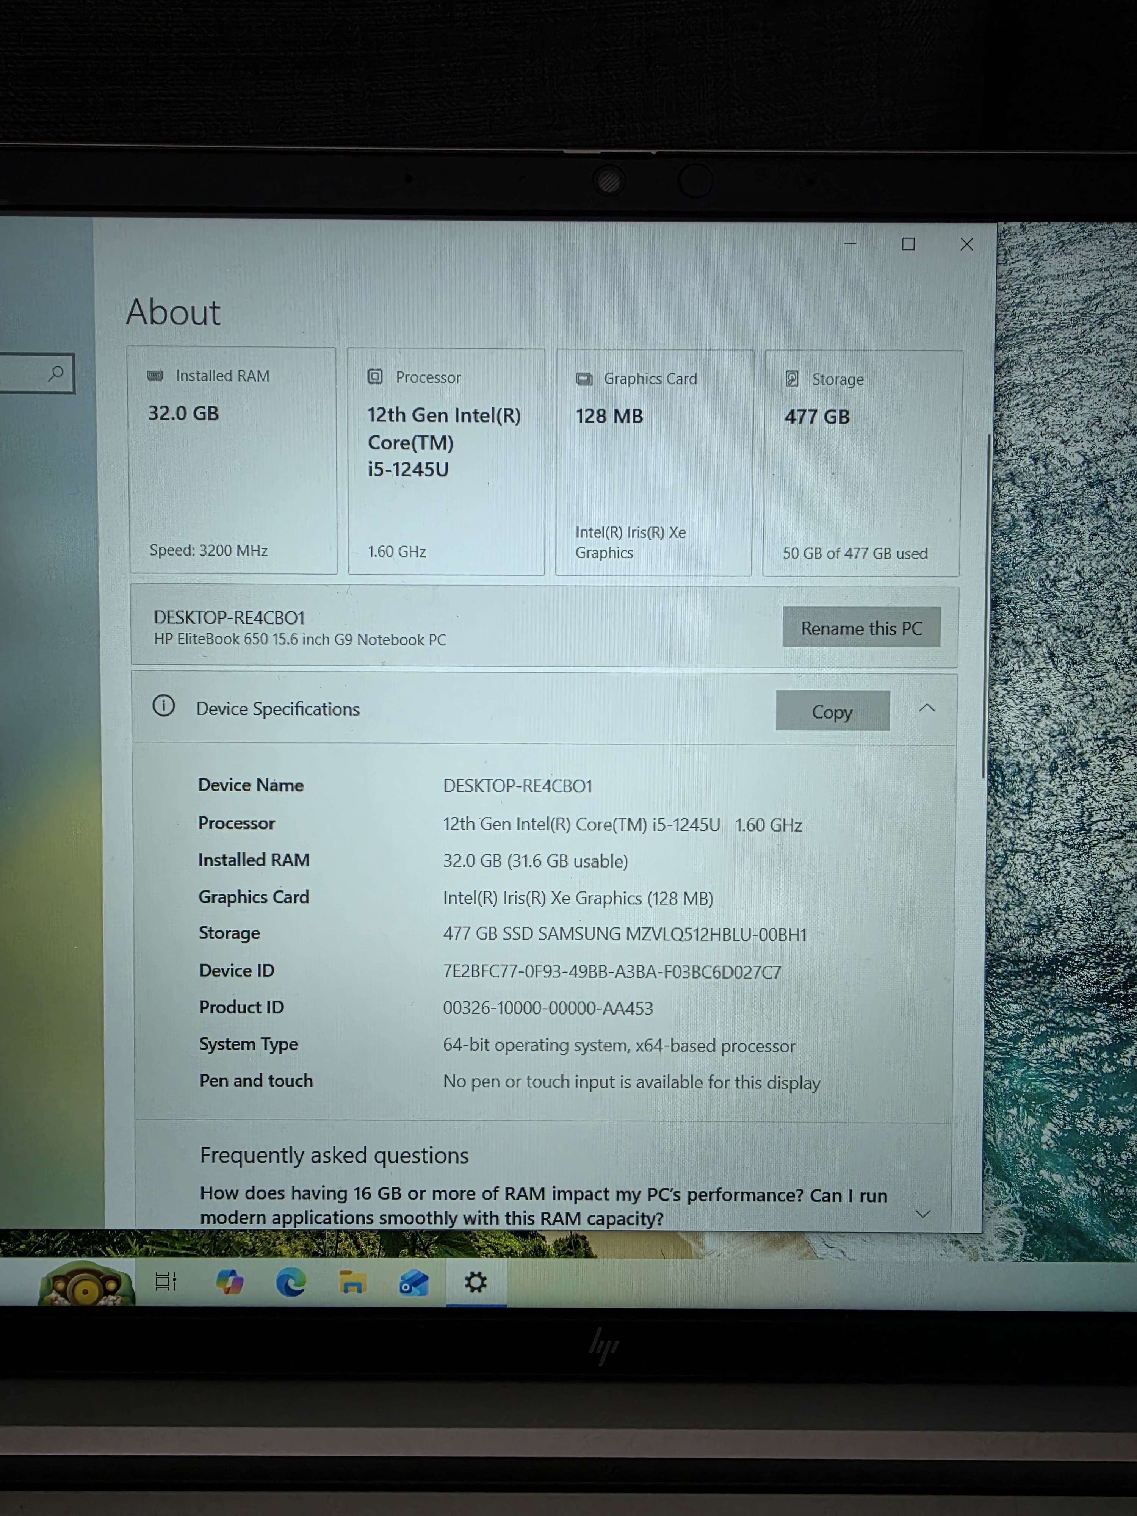Click the 32.0 GB (31.6 GB usable) value
The height and width of the screenshot is (1516, 1137).
pyautogui.click(x=535, y=861)
